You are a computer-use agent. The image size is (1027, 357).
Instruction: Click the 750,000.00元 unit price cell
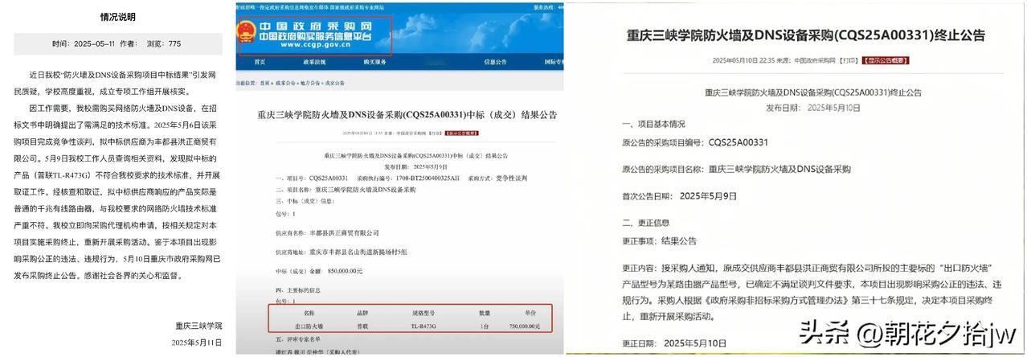[524, 326]
